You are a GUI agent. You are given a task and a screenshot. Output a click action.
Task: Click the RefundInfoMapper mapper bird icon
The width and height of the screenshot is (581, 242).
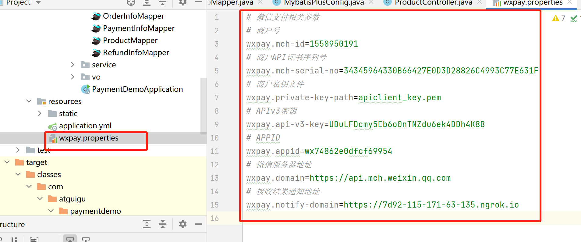click(x=96, y=53)
